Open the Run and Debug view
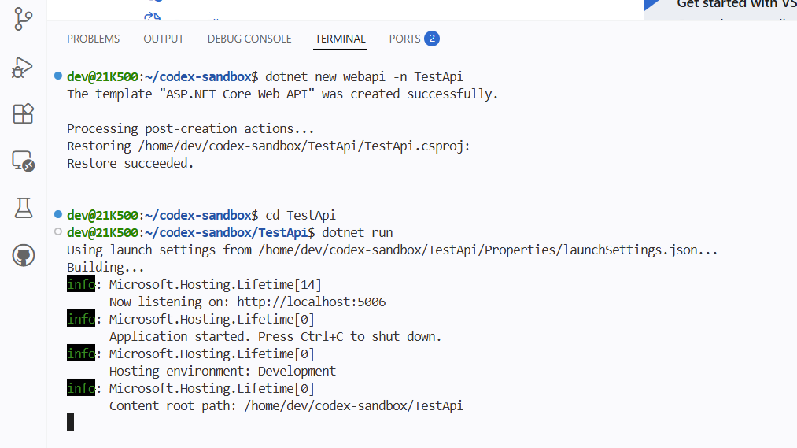The height and width of the screenshot is (448, 797). point(23,67)
